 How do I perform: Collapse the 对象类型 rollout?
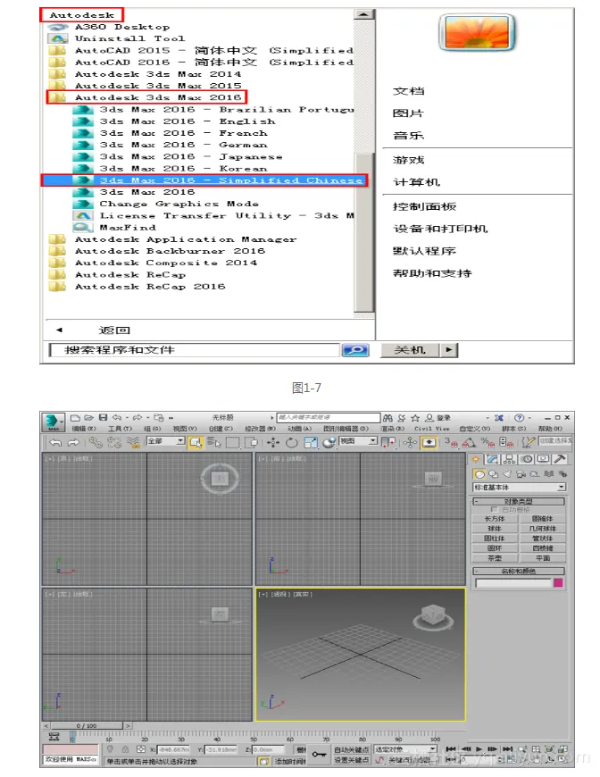[x=518, y=501]
